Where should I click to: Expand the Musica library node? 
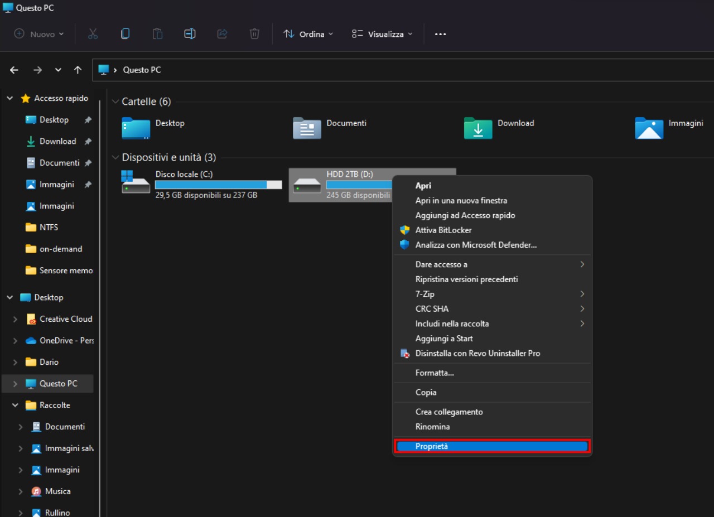pyautogui.click(x=21, y=491)
